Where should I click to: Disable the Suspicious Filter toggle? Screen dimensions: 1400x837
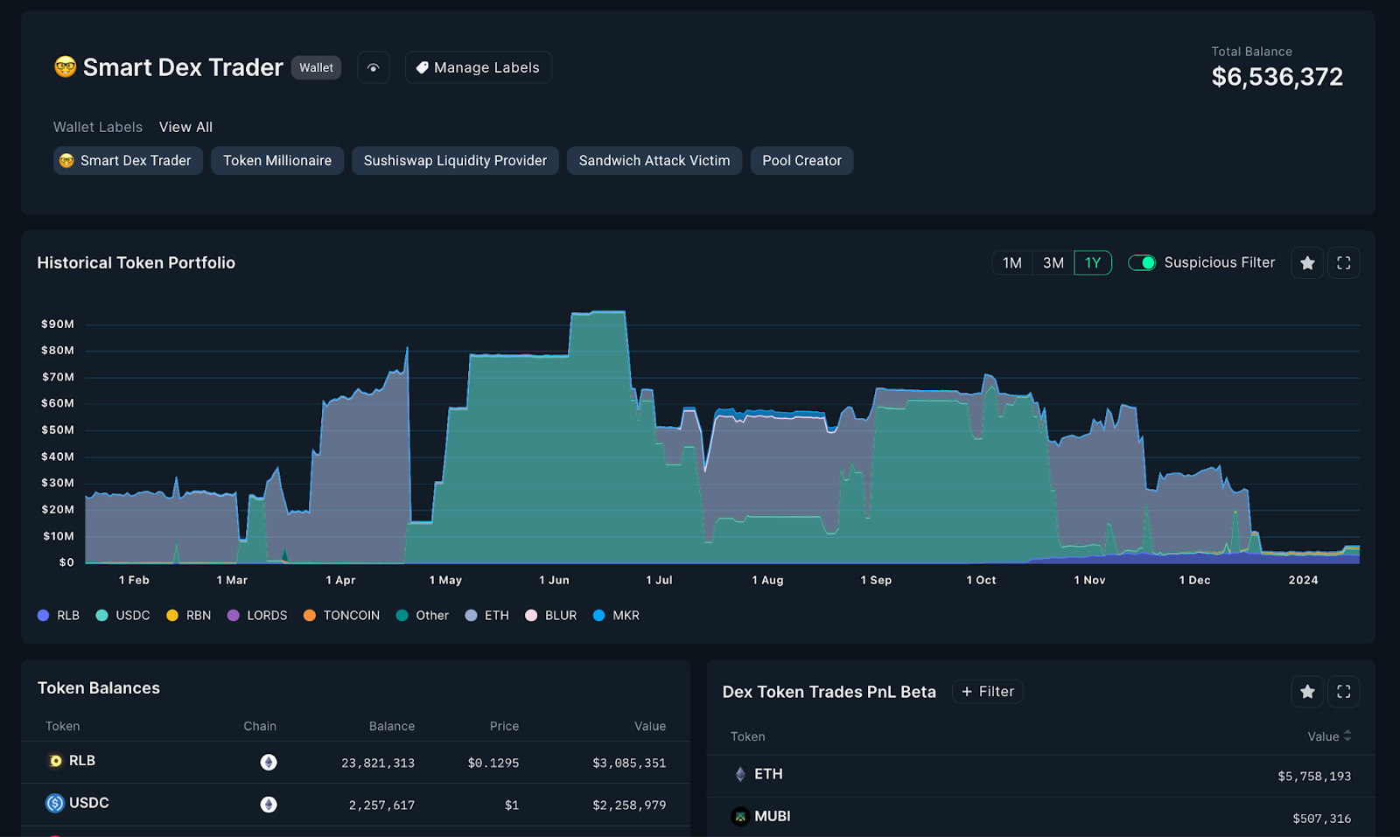coord(1142,262)
